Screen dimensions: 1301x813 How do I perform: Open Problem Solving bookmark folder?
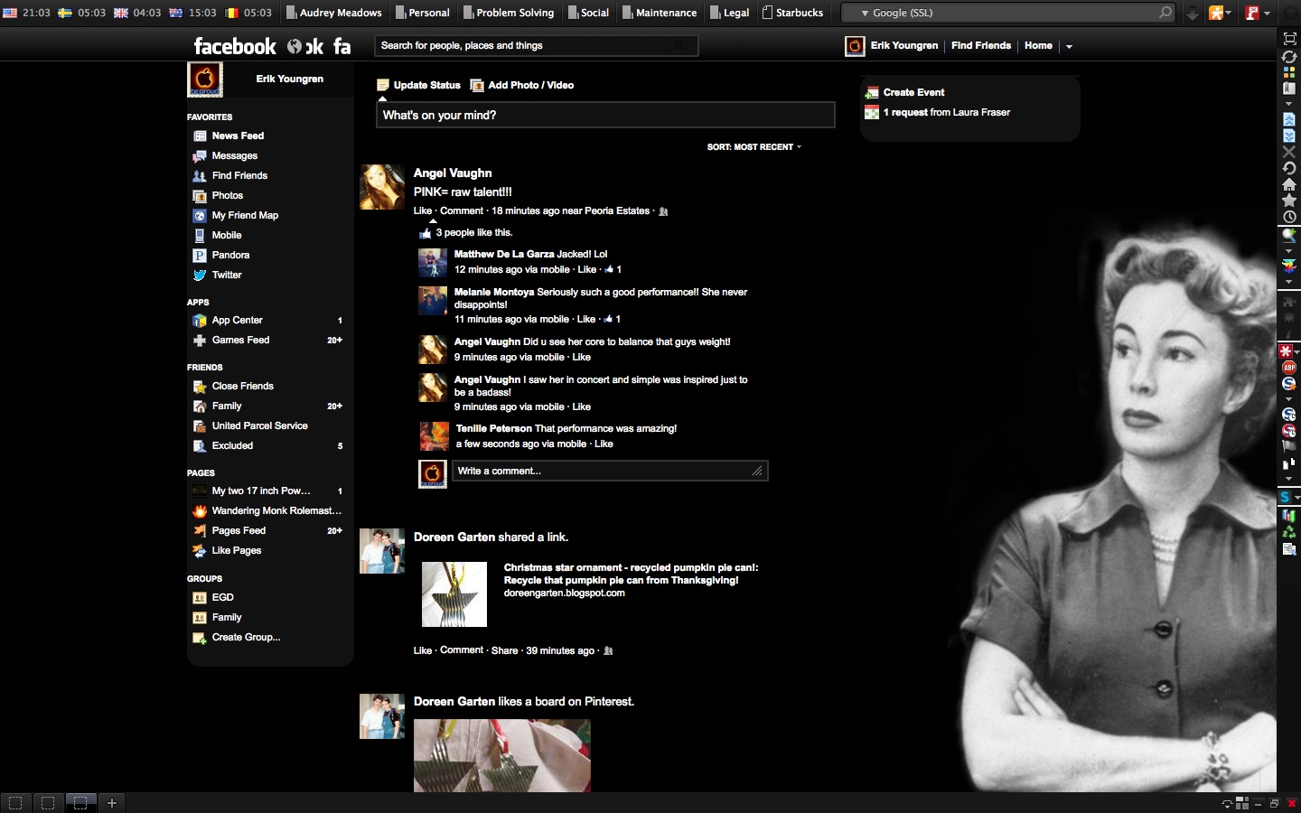508,13
